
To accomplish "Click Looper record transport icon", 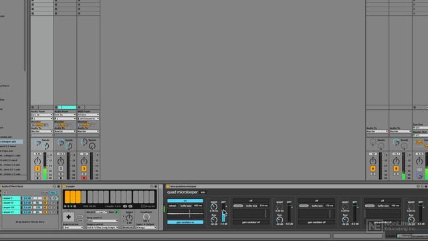I will click(66, 206).
